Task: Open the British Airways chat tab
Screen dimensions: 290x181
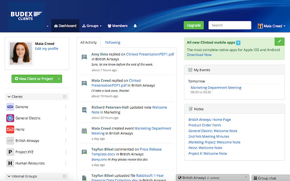Action: click(x=213, y=178)
